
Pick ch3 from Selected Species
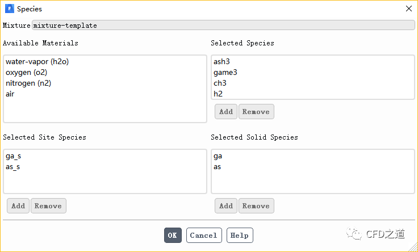point(220,83)
